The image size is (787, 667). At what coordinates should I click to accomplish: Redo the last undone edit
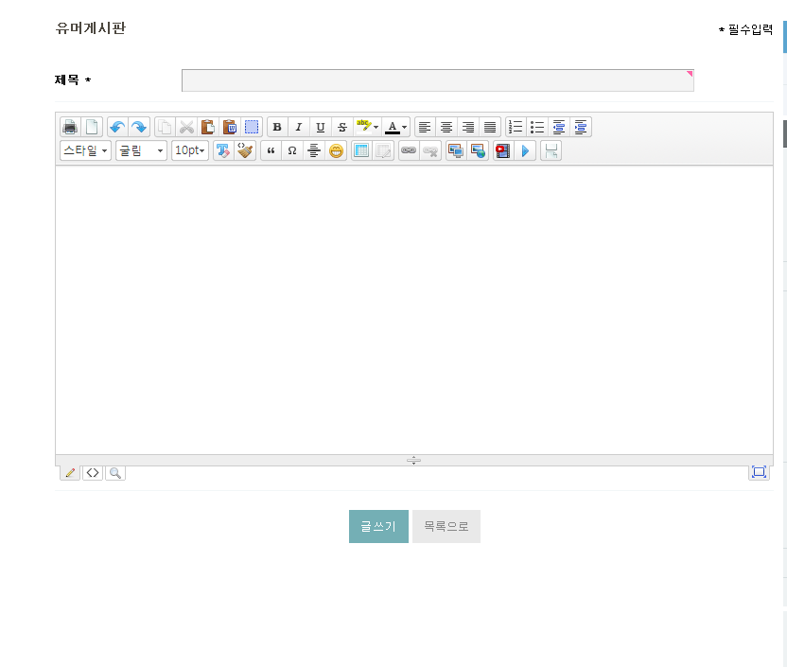coord(139,127)
